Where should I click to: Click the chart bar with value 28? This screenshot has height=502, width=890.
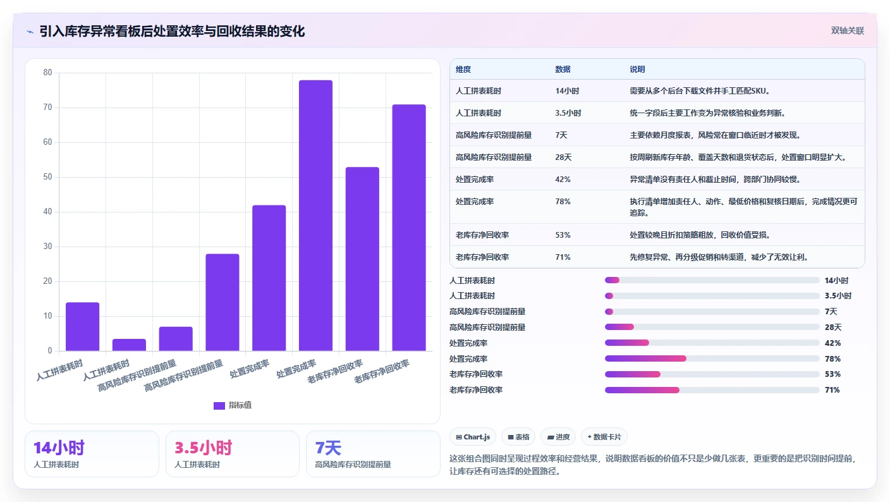click(x=222, y=302)
